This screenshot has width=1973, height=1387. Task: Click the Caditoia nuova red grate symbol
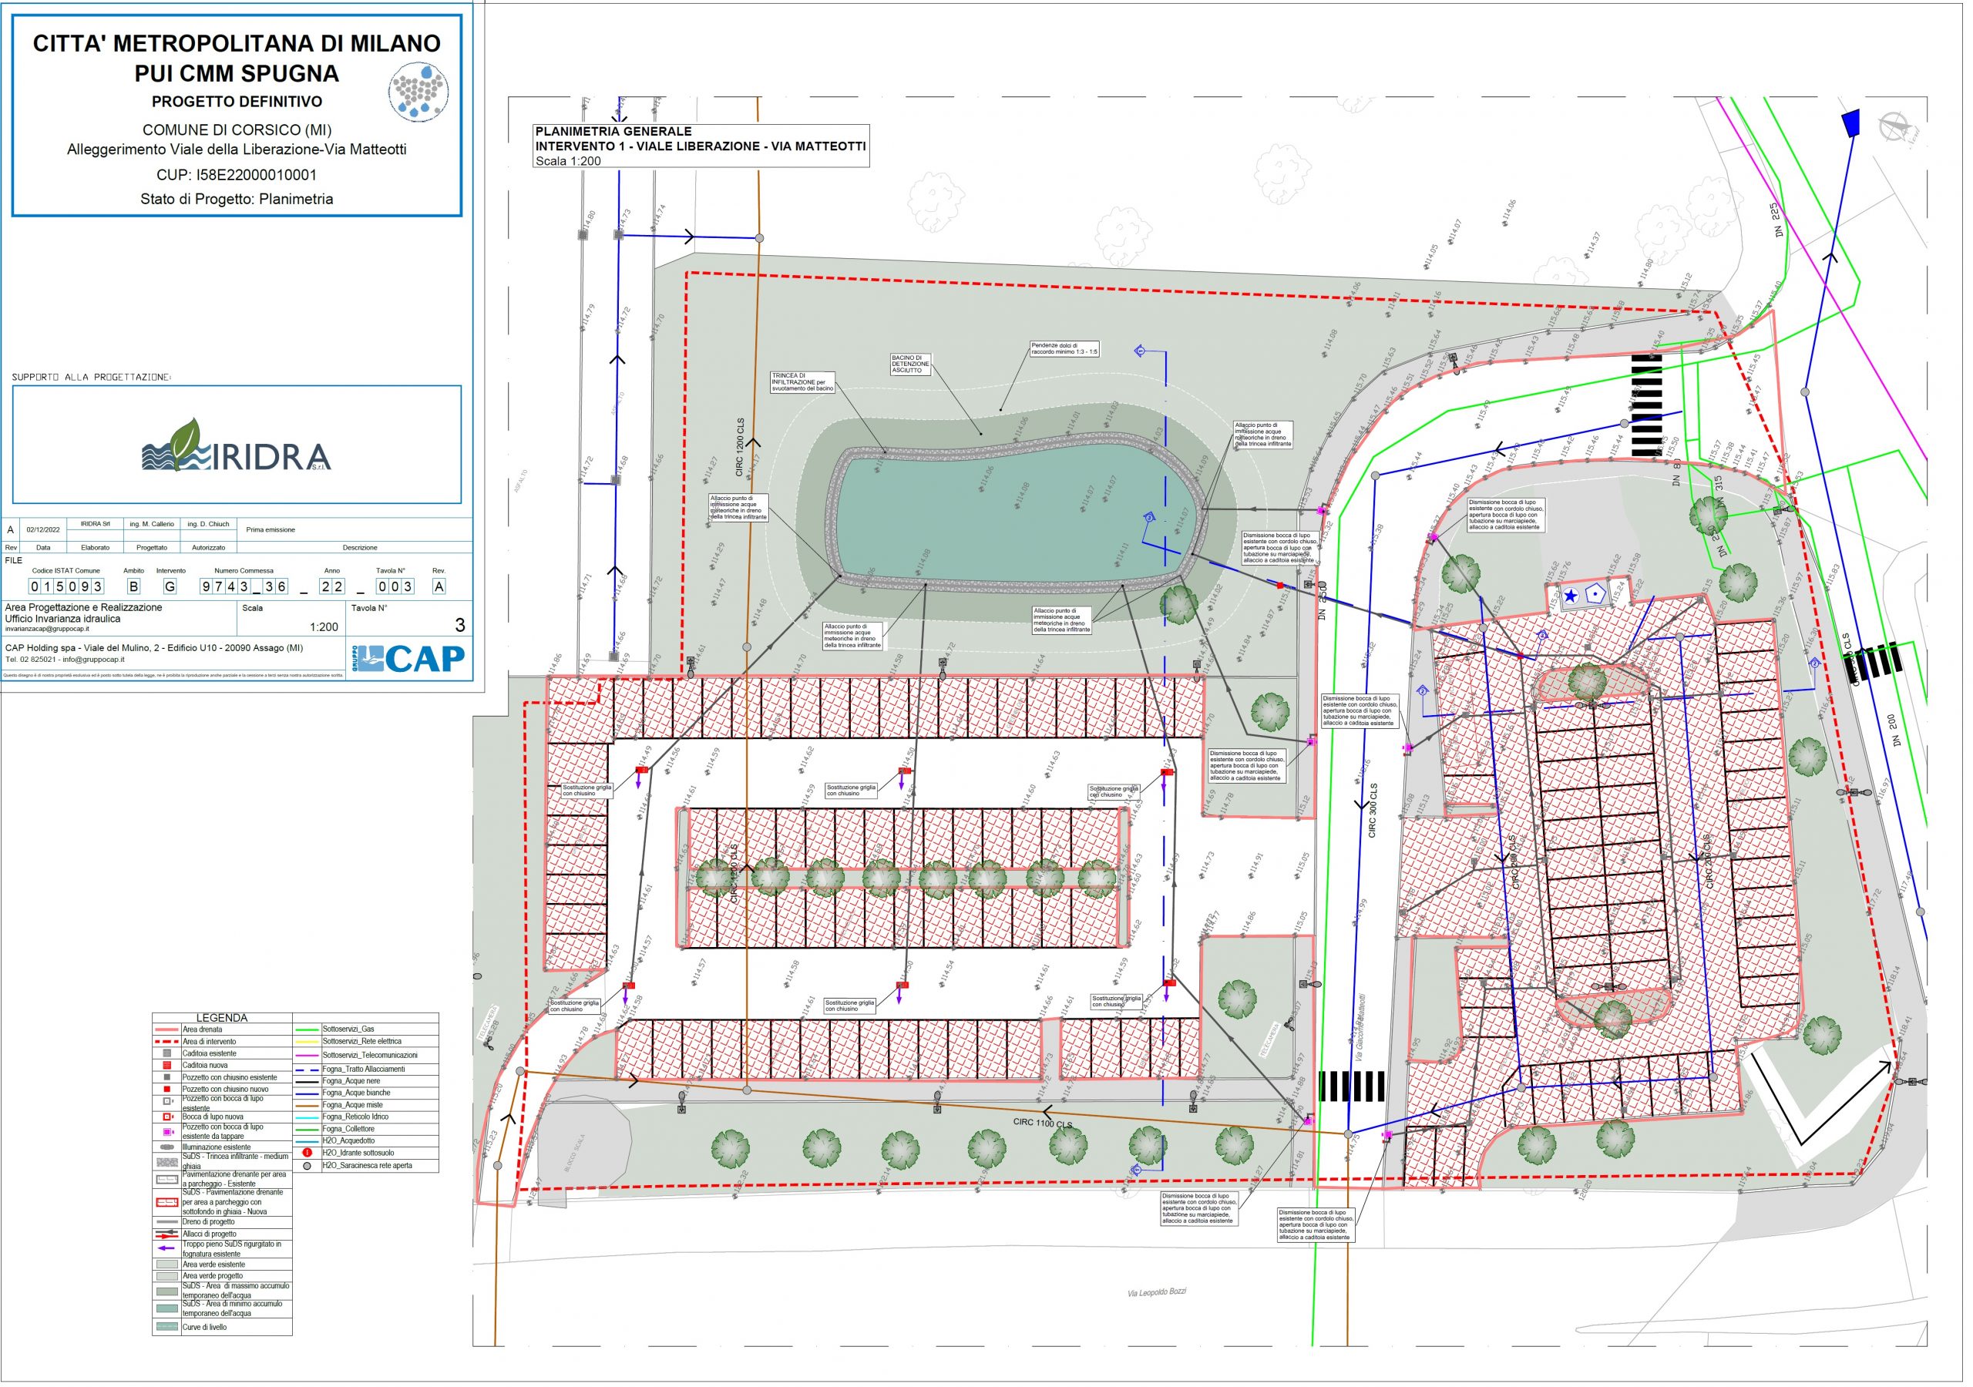[167, 1066]
